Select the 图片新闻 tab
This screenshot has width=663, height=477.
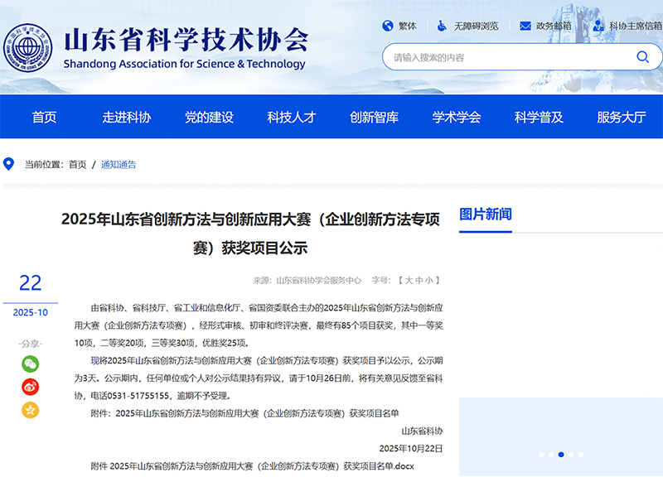[486, 214]
